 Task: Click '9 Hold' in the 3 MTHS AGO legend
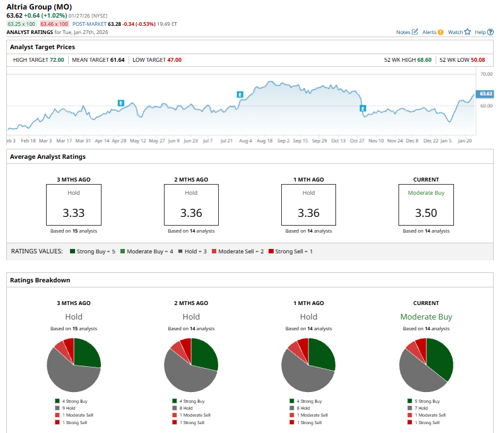click(69, 408)
